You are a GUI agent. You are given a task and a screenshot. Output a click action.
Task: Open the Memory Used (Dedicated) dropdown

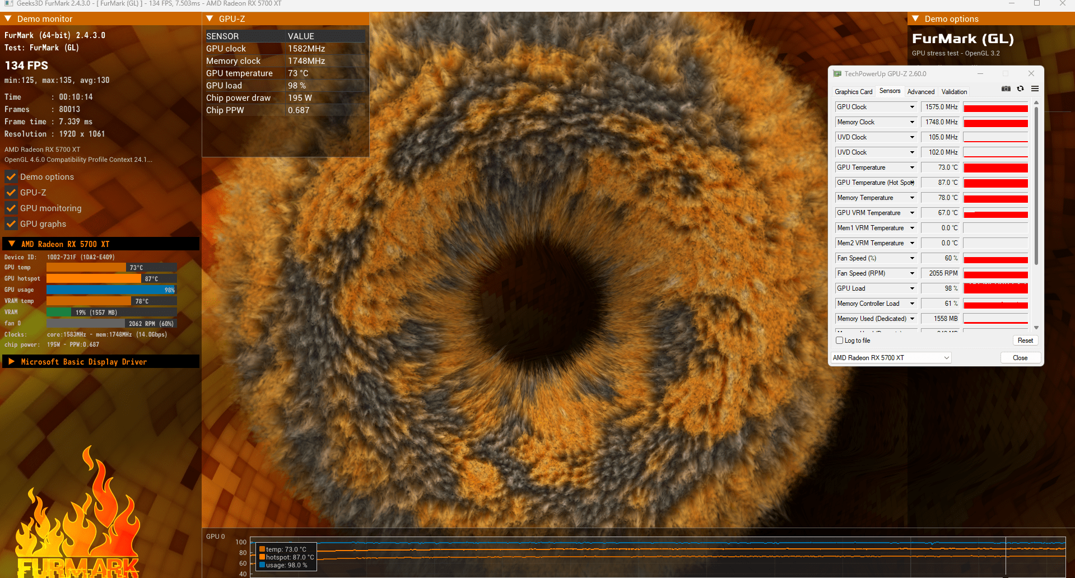(x=912, y=319)
